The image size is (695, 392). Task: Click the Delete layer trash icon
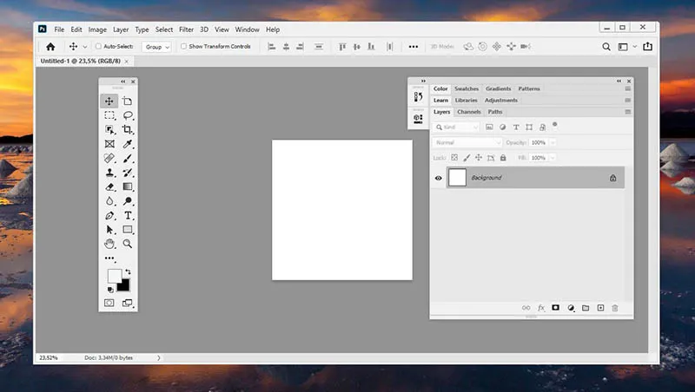[x=615, y=308]
